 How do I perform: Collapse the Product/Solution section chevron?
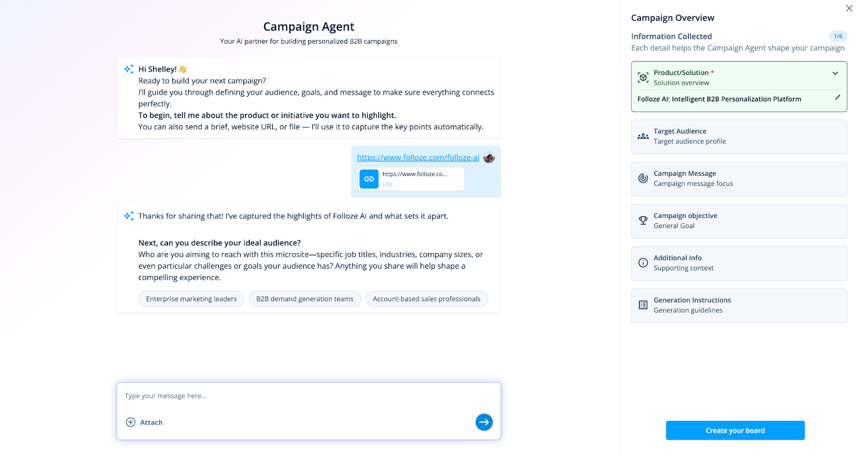point(835,73)
